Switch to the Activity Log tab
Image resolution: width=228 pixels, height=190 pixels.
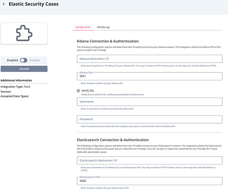[103, 27]
